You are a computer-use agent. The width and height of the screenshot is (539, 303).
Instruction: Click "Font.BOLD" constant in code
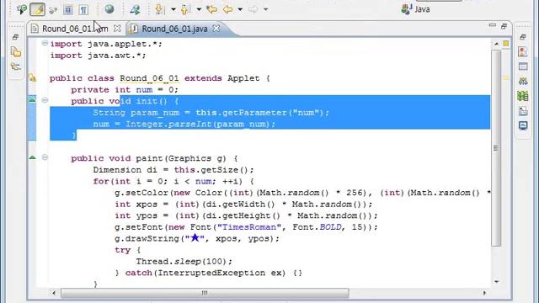coord(317,227)
